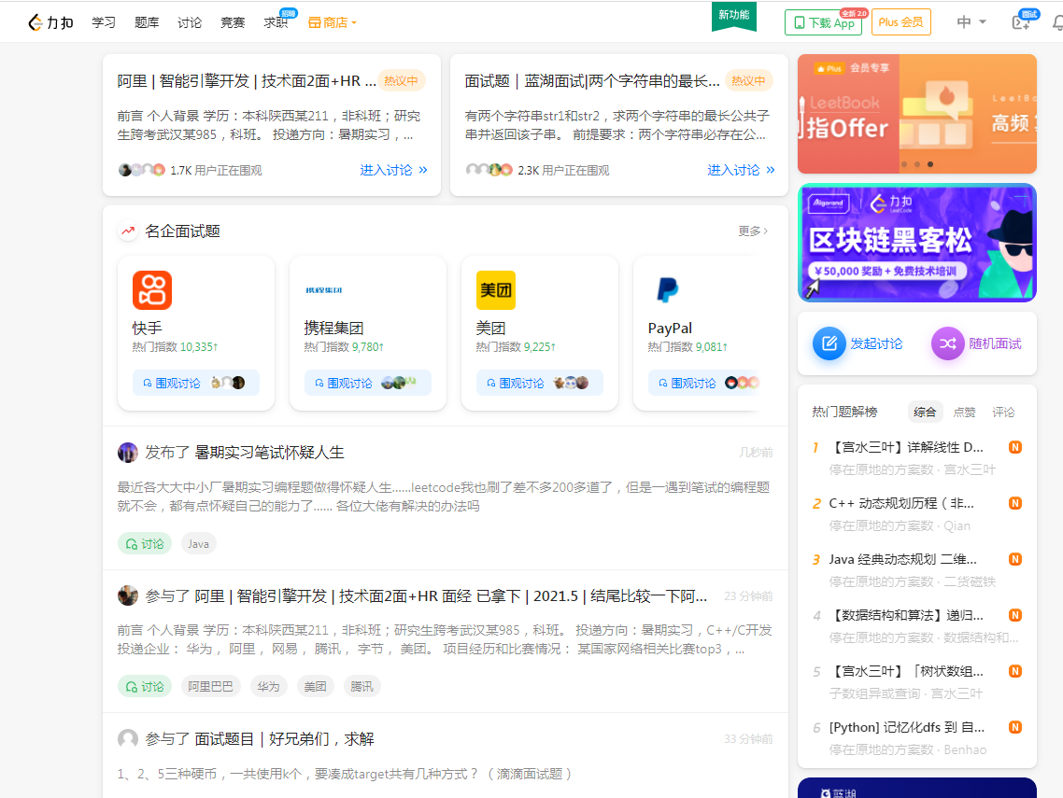Open the 面试 playground icon
Image resolution: width=1063 pixels, height=798 pixels.
(1021, 22)
